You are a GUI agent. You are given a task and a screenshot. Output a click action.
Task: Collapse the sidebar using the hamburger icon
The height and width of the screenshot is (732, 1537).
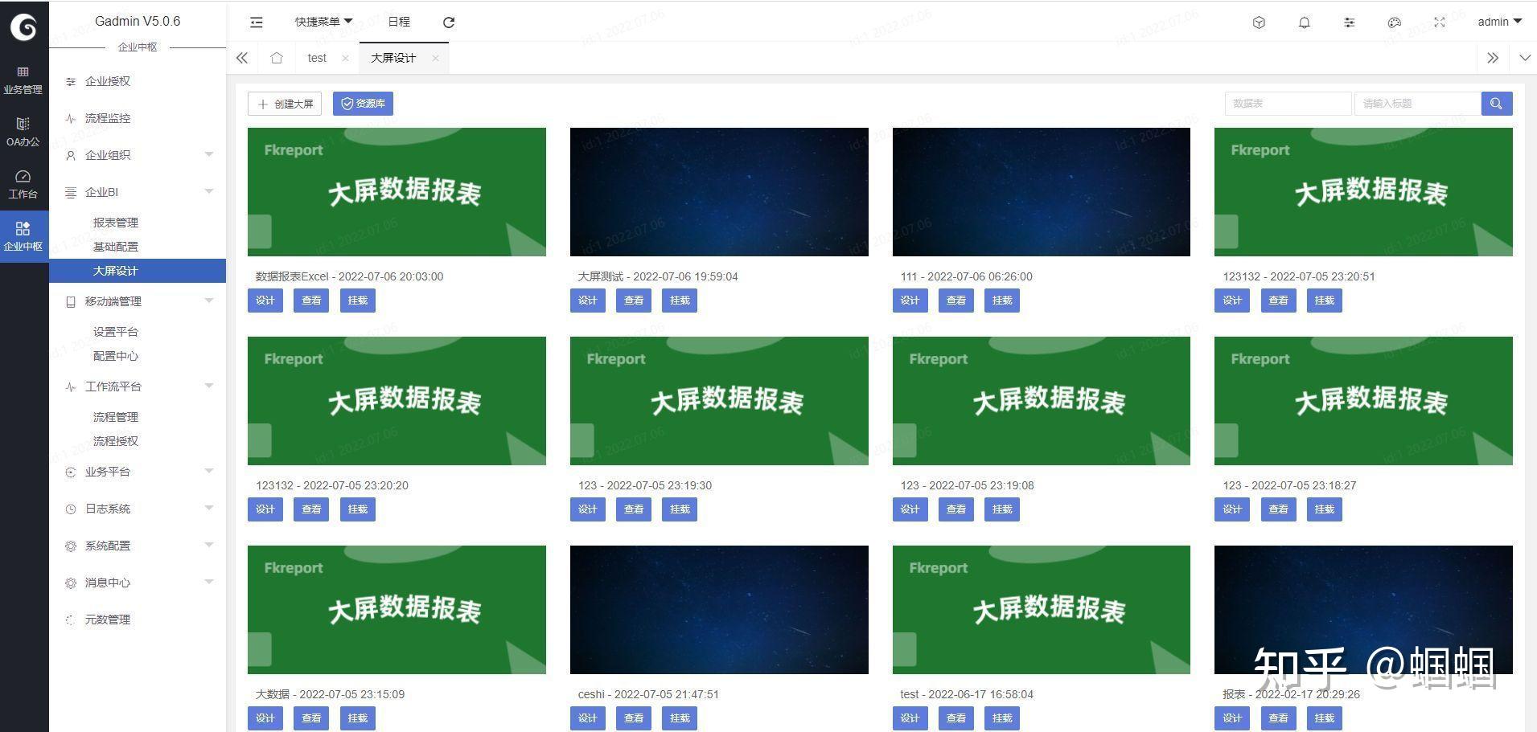coord(256,22)
